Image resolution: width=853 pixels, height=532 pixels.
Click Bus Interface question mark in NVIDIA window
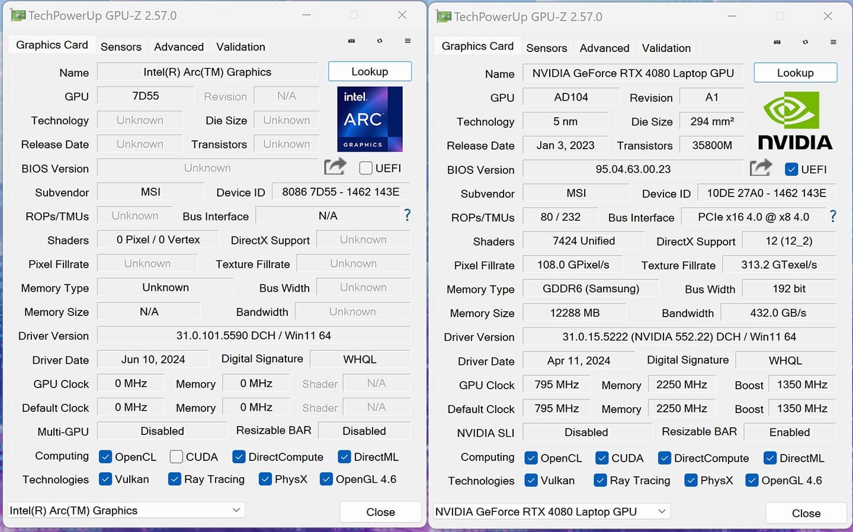[x=833, y=216]
